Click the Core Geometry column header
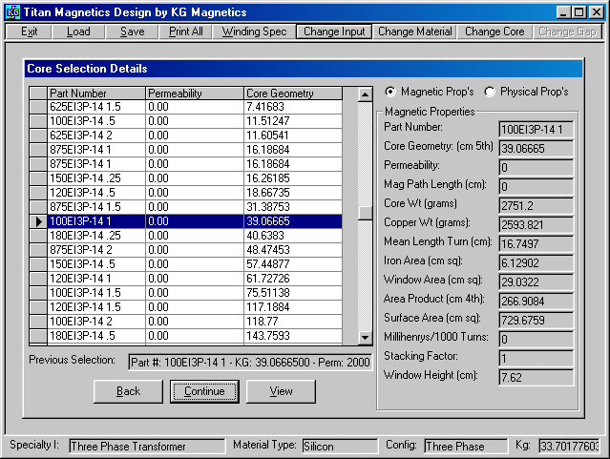 [x=293, y=94]
